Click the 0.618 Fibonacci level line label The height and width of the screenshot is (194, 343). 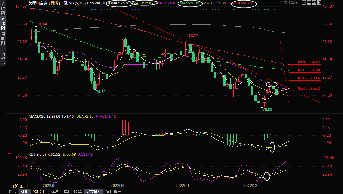point(309,62)
